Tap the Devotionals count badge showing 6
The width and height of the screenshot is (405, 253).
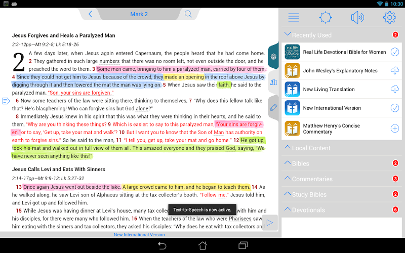pos(395,209)
